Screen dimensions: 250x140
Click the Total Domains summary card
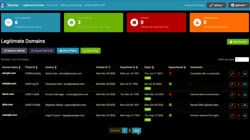(31, 22)
